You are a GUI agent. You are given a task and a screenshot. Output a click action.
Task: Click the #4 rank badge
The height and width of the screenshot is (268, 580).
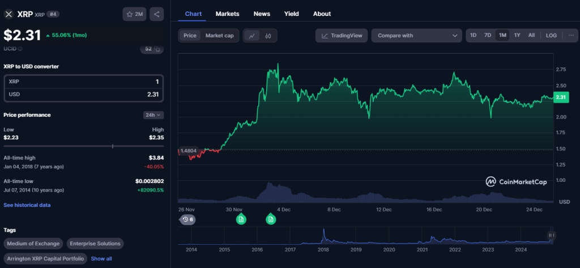click(x=53, y=14)
